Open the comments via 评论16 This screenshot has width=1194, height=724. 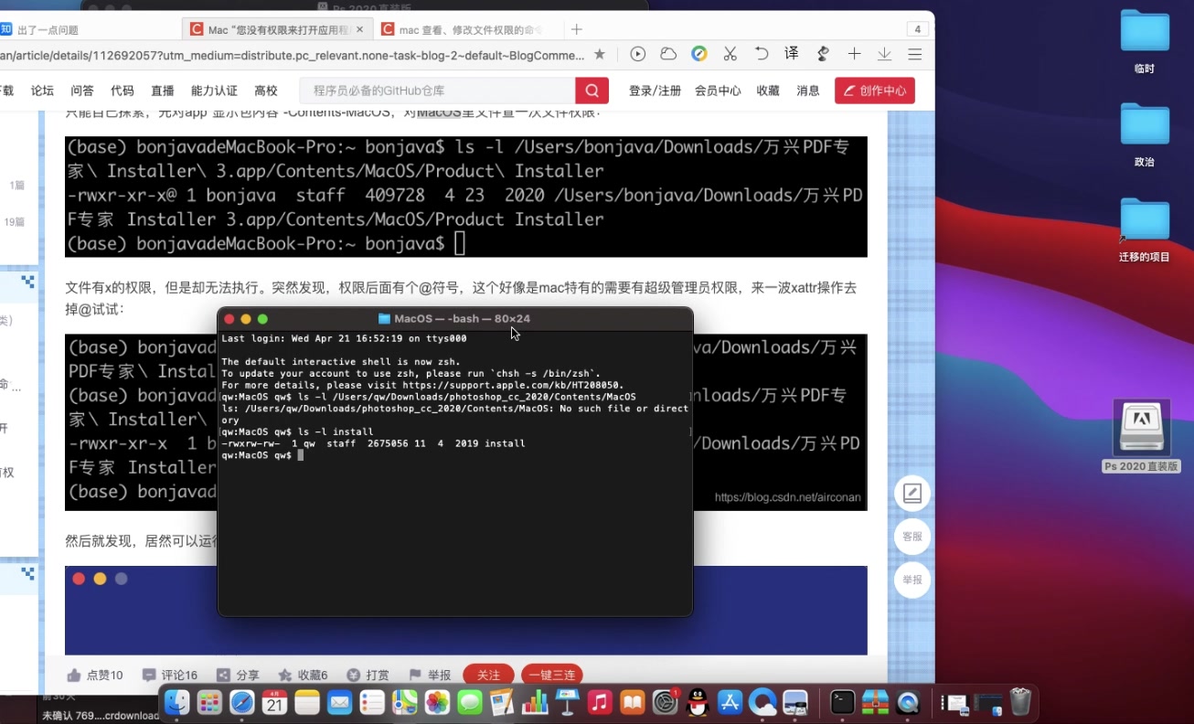170,676
